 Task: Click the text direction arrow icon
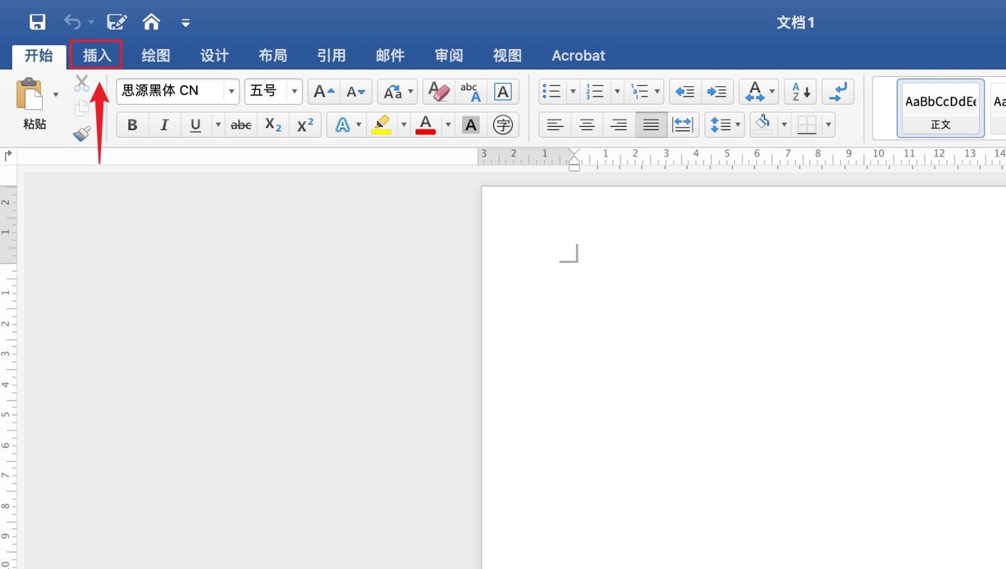(838, 92)
